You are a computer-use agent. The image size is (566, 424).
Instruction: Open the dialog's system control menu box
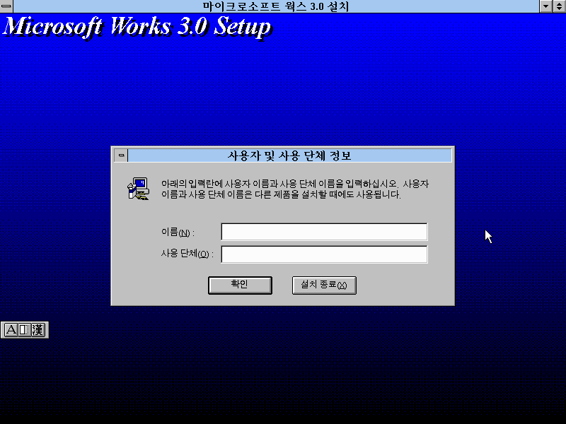pos(121,155)
